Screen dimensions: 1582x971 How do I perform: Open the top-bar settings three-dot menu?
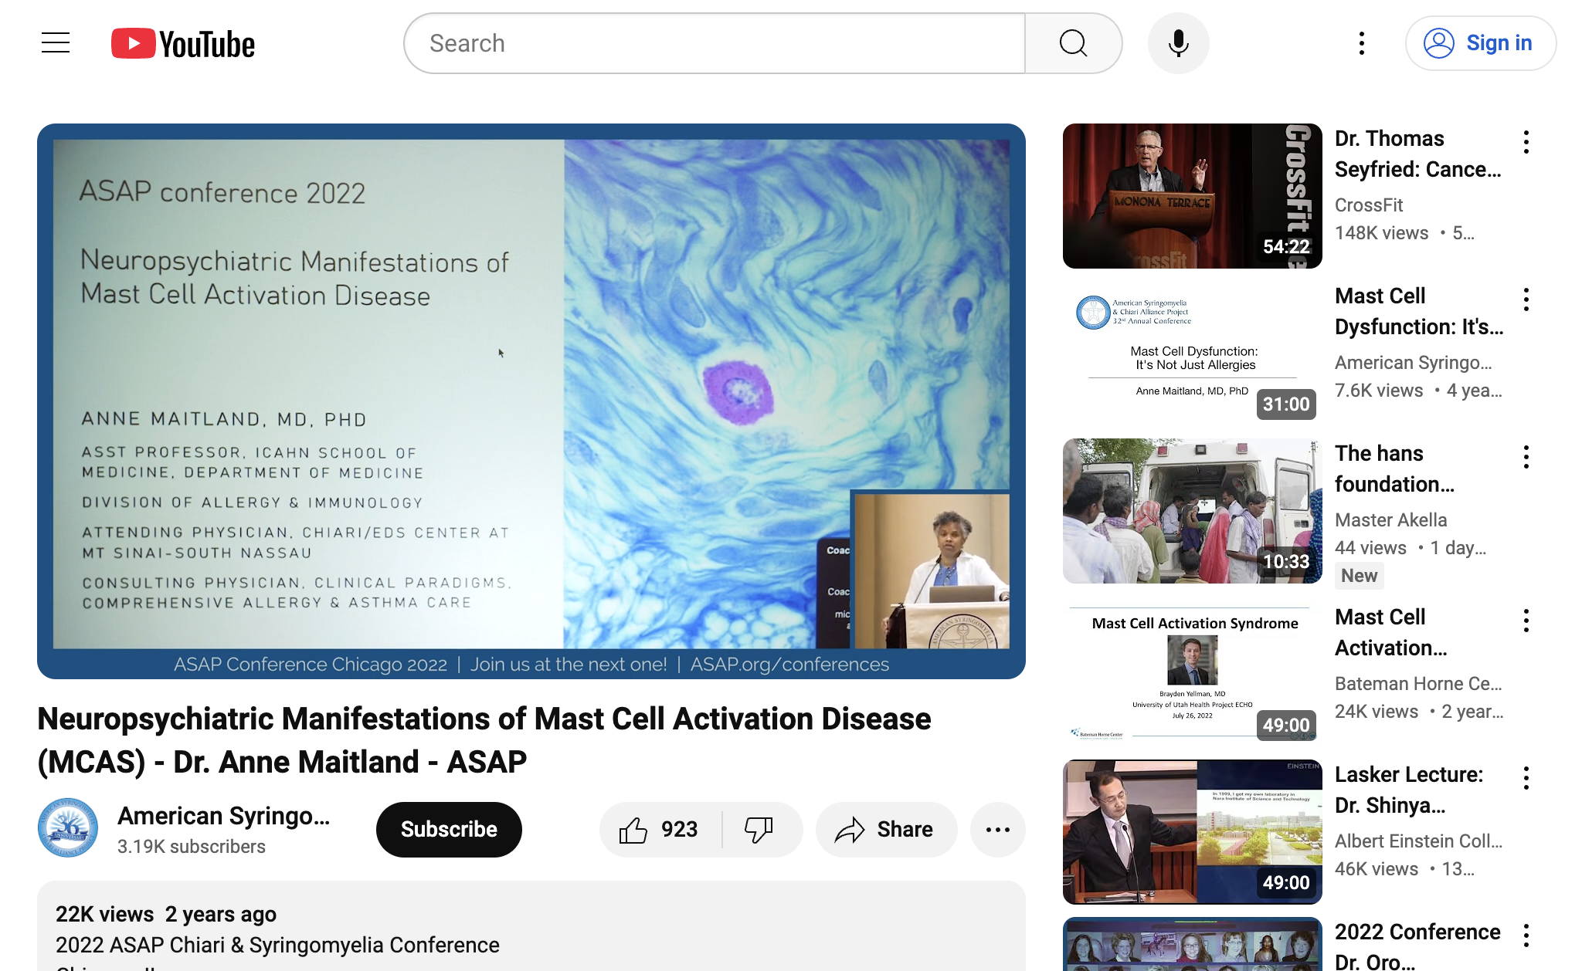pyautogui.click(x=1362, y=43)
